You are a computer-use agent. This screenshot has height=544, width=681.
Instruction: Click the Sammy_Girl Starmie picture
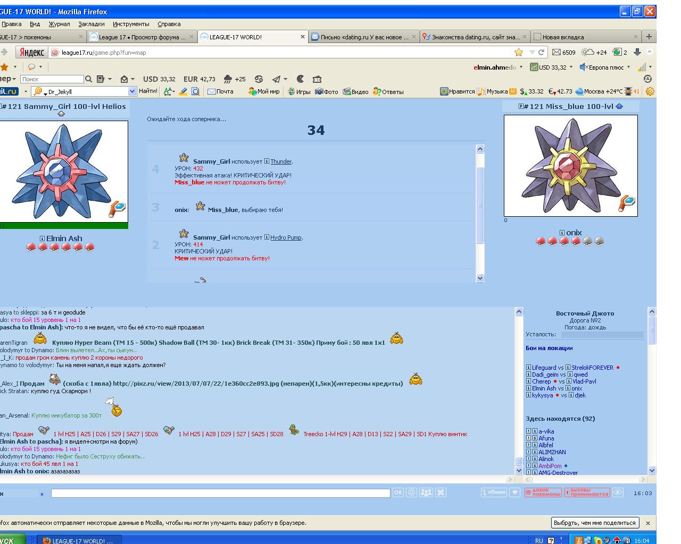point(63,172)
